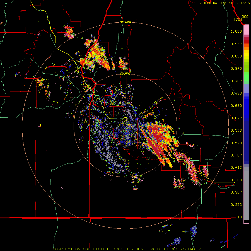Click the TH threshold legend label
The image size is (251, 251).
[240, 217]
